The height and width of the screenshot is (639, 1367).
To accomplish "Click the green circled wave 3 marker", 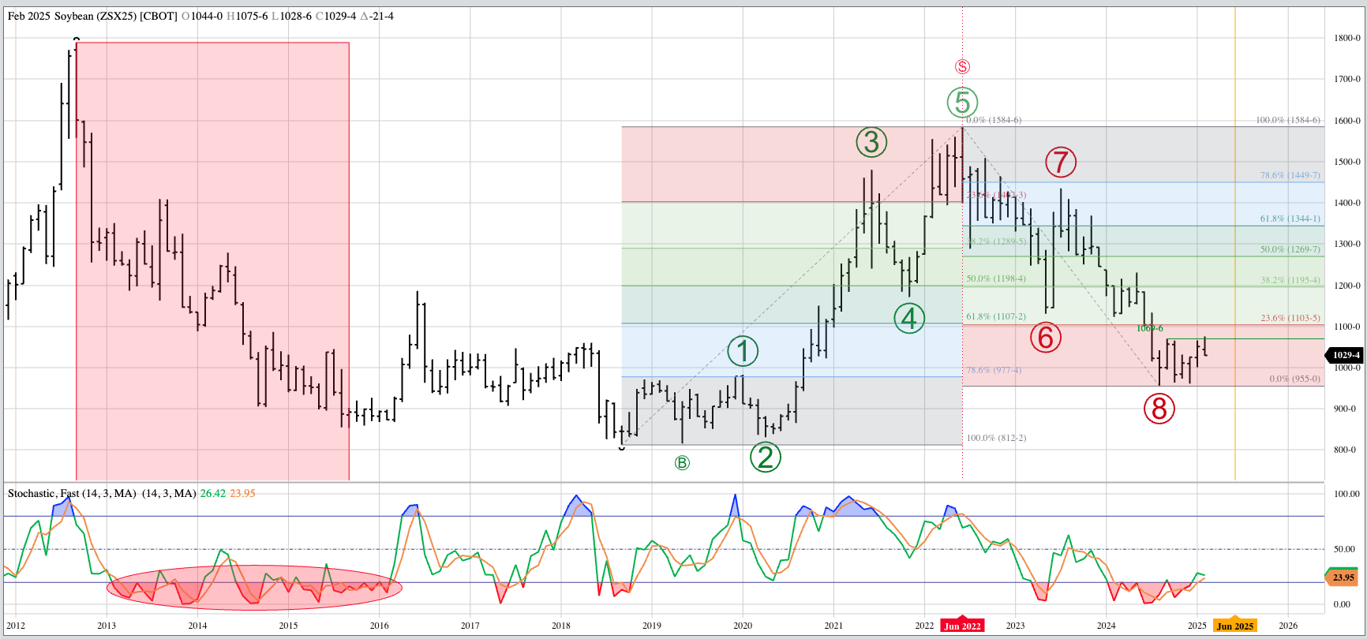I will click(871, 142).
